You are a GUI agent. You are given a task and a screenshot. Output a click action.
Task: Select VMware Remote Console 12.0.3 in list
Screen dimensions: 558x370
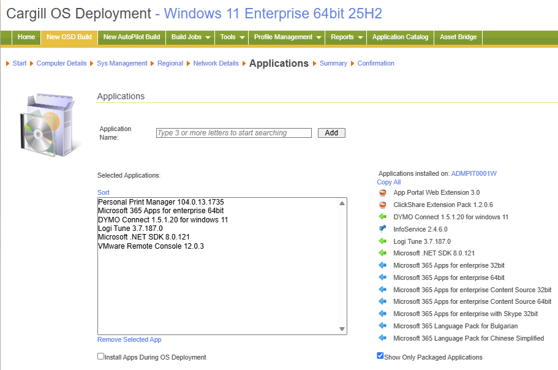(151, 246)
